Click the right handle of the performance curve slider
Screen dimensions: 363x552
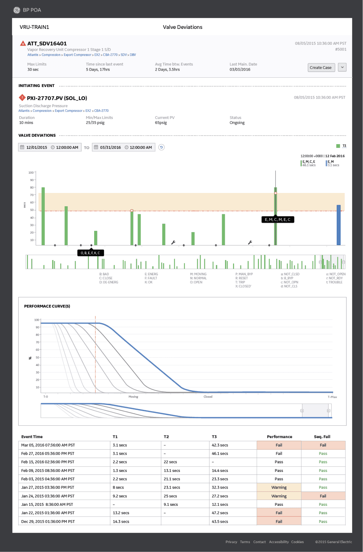pyautogui.click(x=329, y=411)
